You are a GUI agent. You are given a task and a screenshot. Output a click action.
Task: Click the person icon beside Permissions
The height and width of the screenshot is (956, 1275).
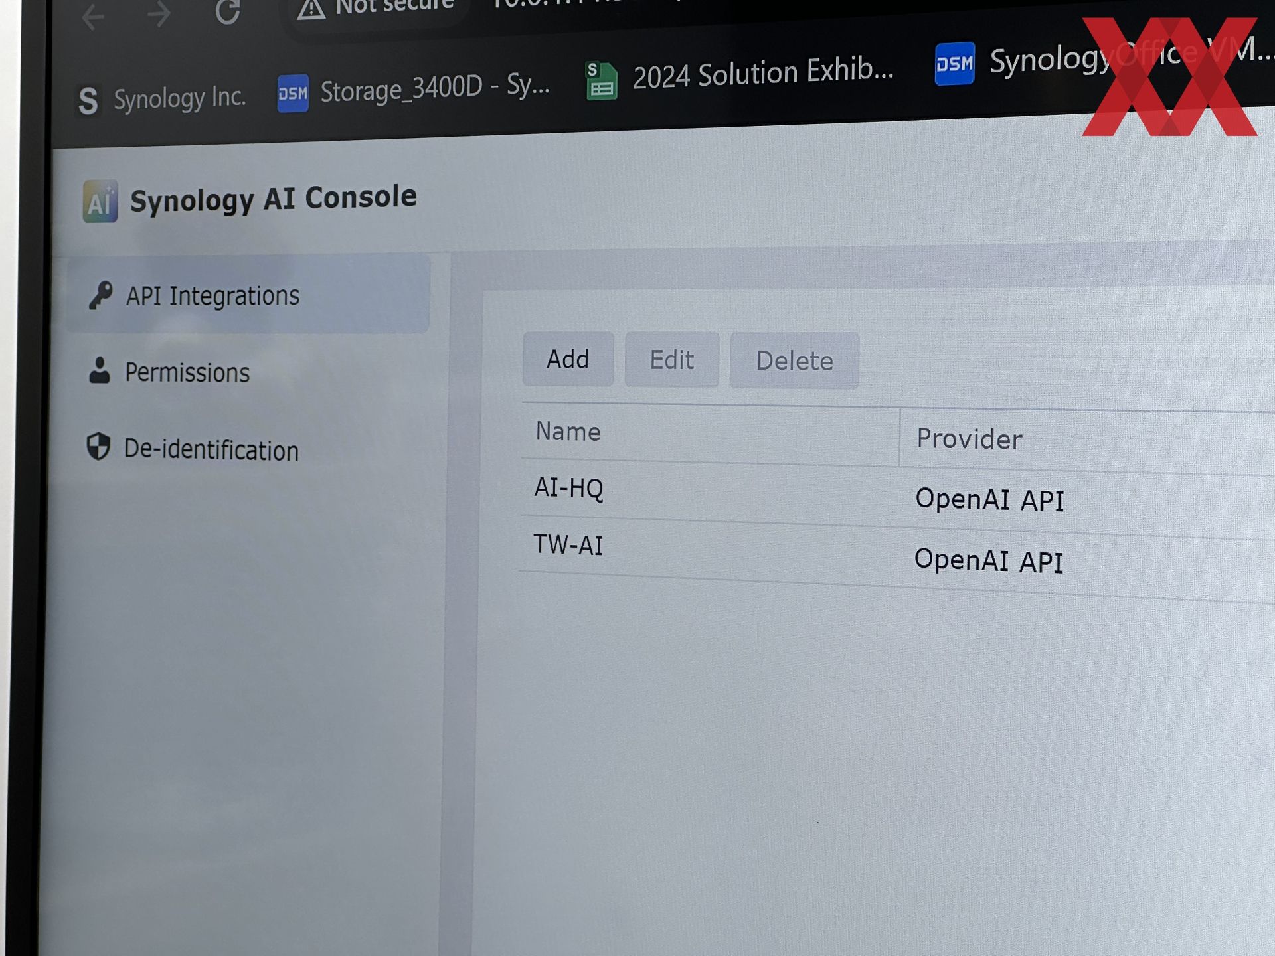100,370
